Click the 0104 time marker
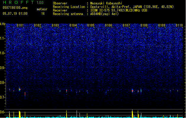 pos(73,25)
